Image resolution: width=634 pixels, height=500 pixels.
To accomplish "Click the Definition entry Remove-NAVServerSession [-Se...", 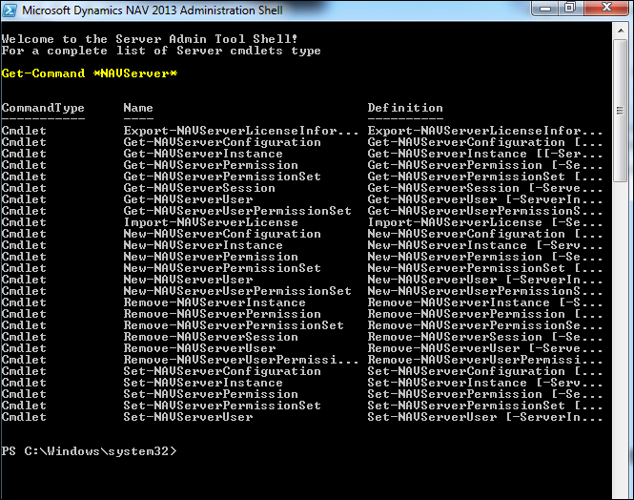I will [x=485, y=337].
